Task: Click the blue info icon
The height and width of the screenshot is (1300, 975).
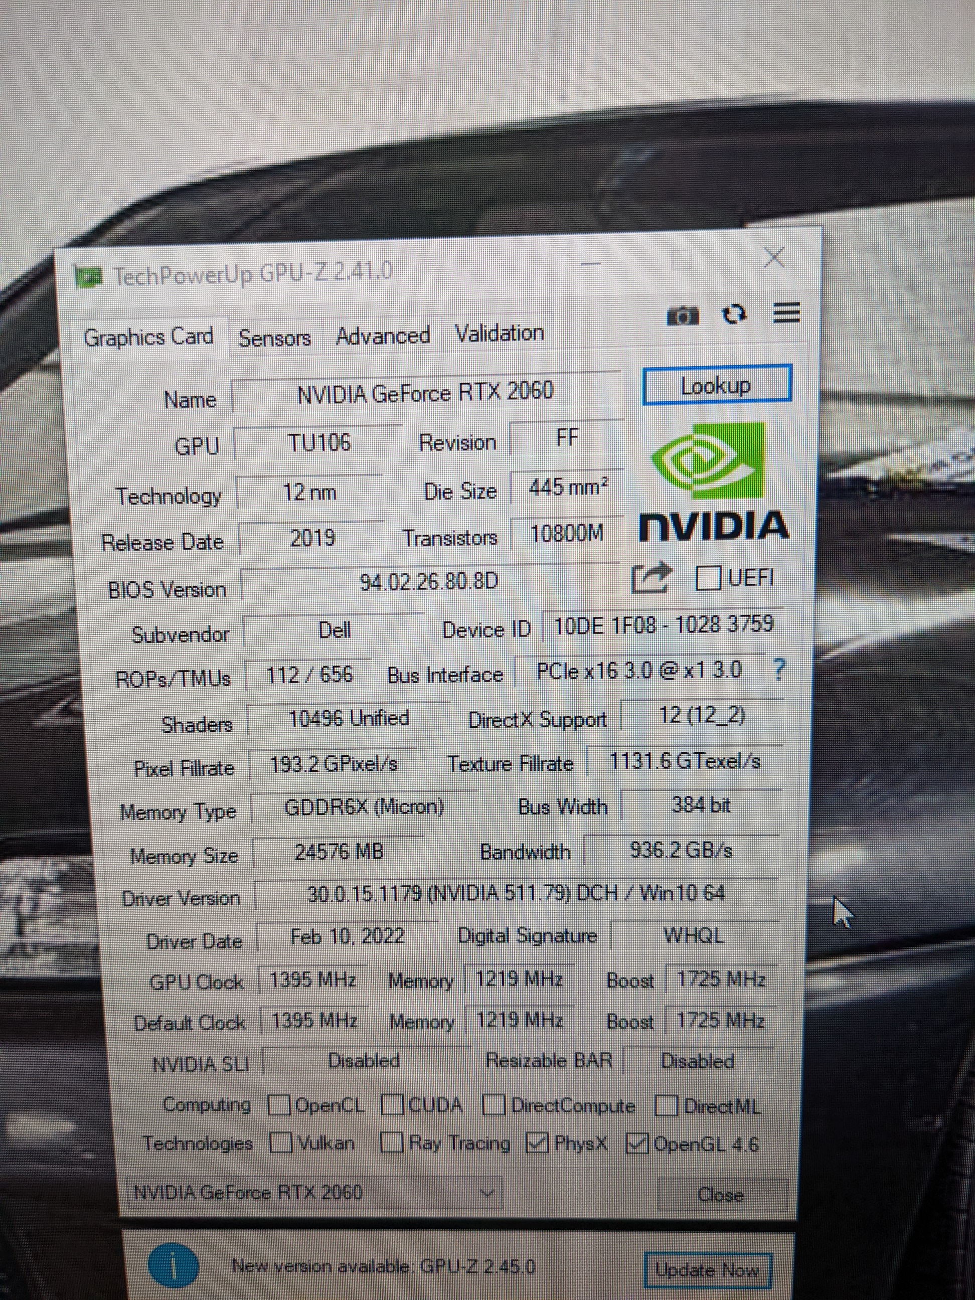Action: (x=173, y=1264)
